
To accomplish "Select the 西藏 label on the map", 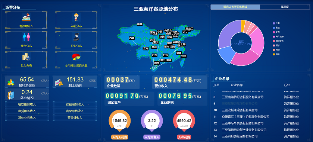I will coord(132,38).
